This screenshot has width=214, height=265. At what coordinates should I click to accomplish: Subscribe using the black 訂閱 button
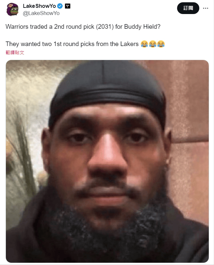[x=188, y=8]
